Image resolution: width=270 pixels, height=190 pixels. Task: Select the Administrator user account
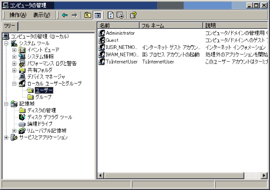click(120, 33)
